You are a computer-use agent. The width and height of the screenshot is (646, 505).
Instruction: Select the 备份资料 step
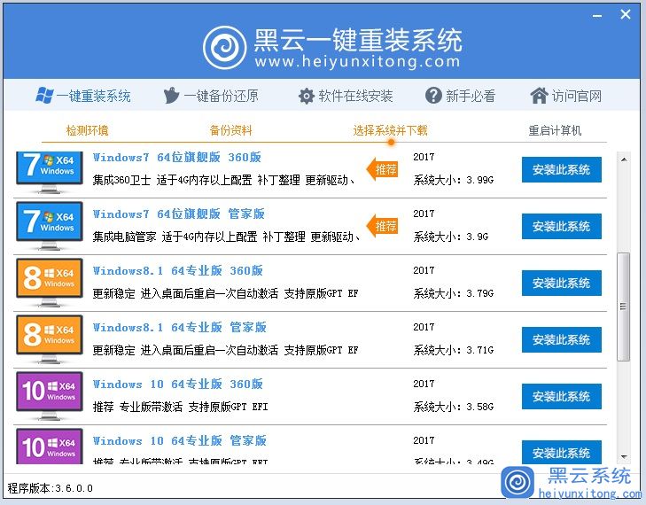pos(230,130)
